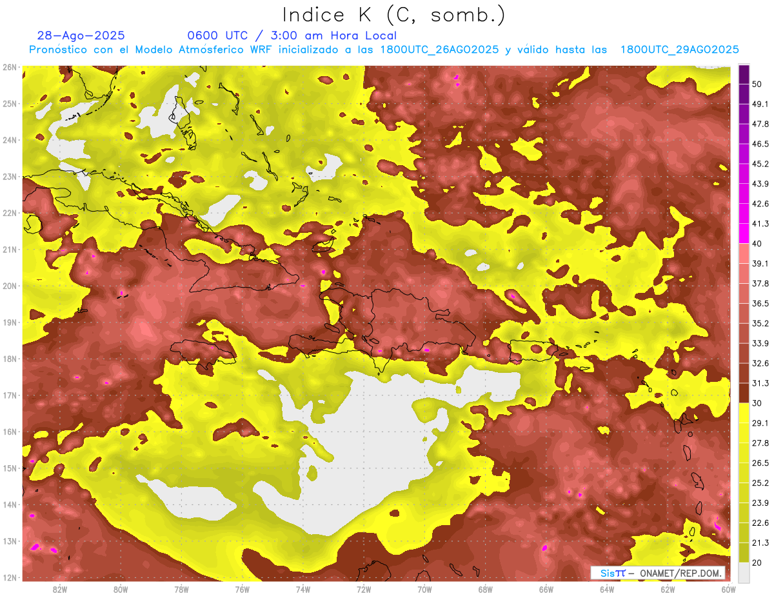Click the latitude label '20N'
The width and height of the screenshot is (774, 598).
[10, 286]
